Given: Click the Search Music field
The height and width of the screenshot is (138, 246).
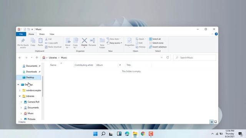Looking at the screenshot, I should [194, 58].
